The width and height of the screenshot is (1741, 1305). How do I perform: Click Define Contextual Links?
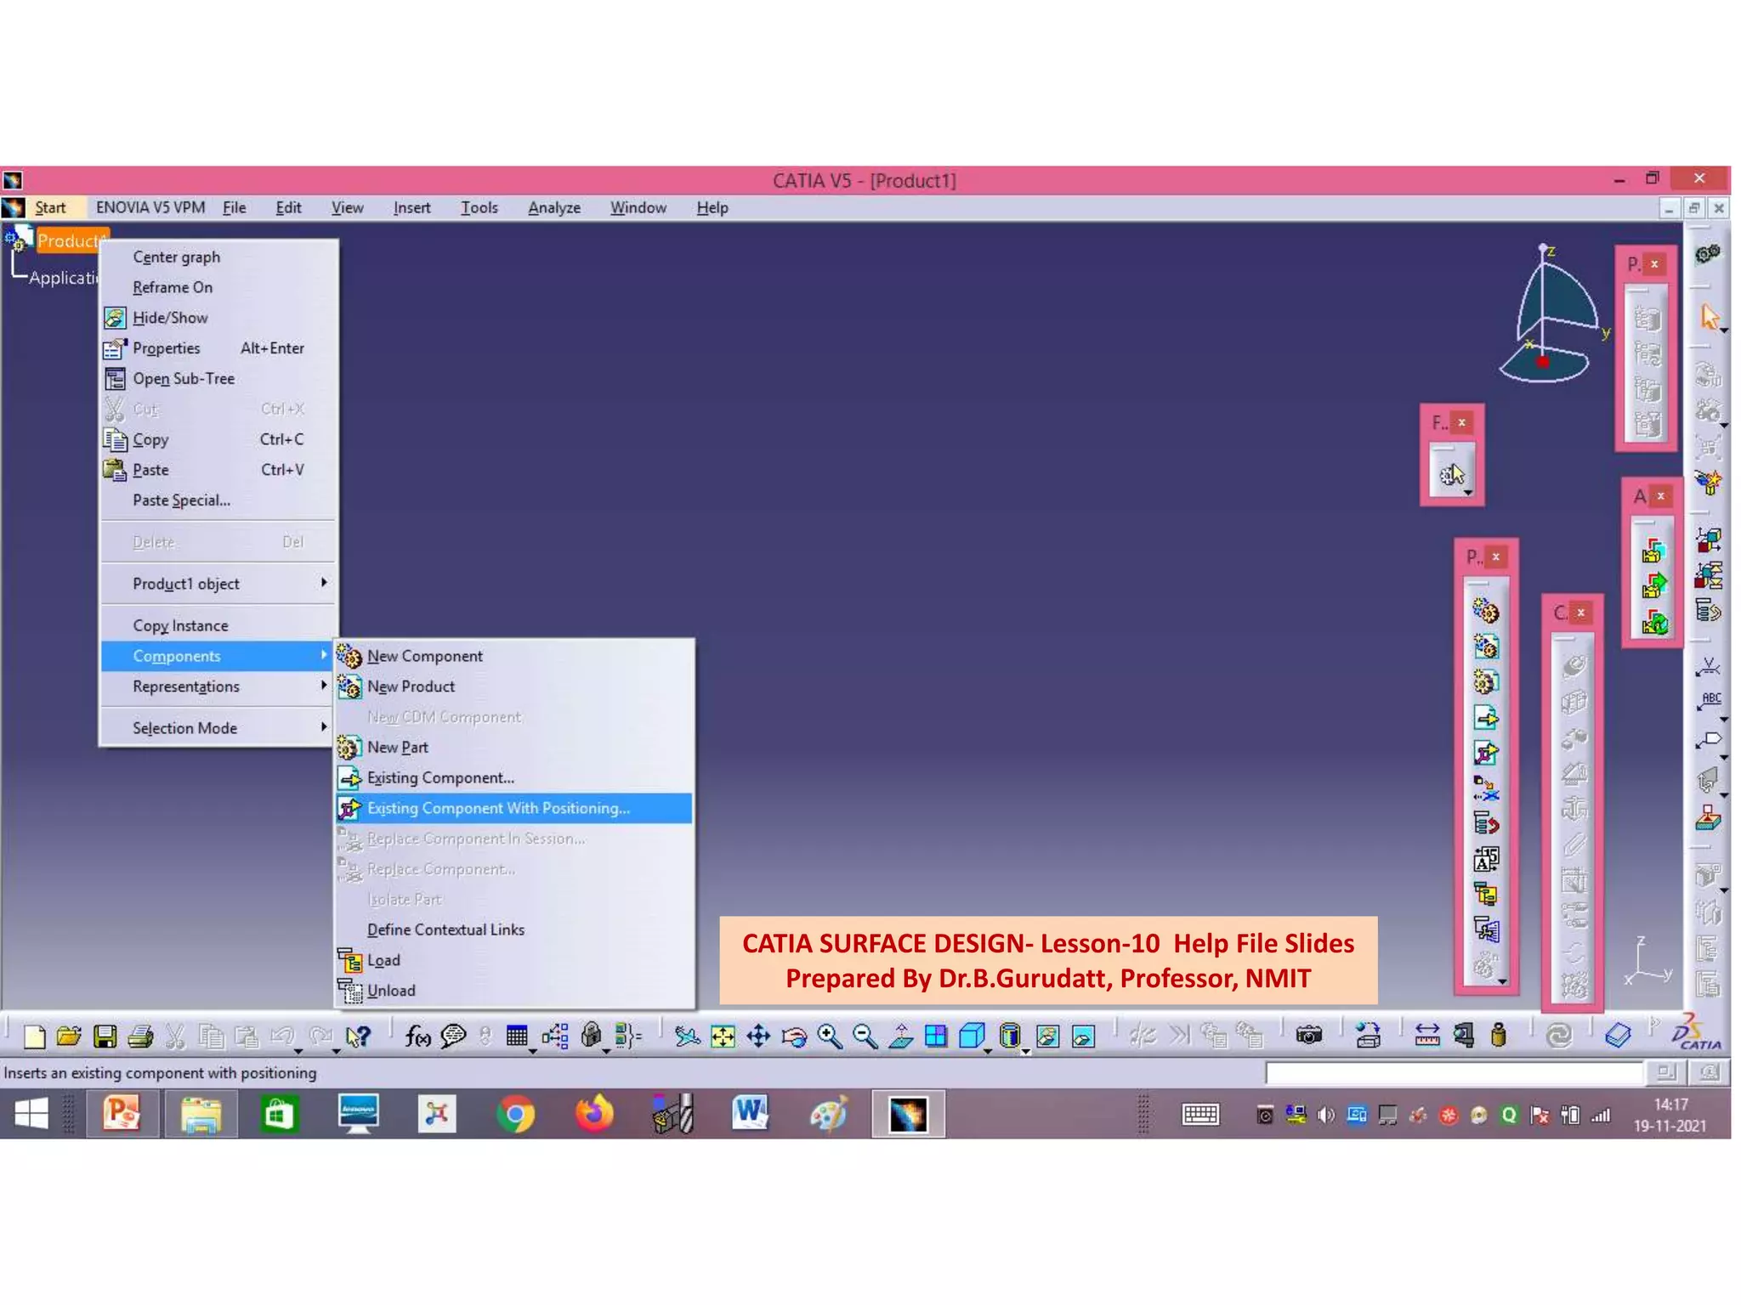click(x=445, y=929)
